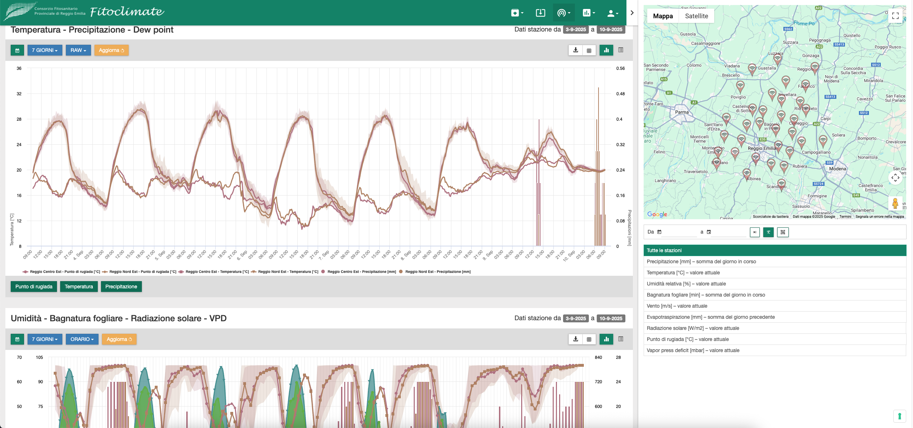
Task: Click the green clear filter button under map
Action: pyautogui.click(x=768, y=232)
